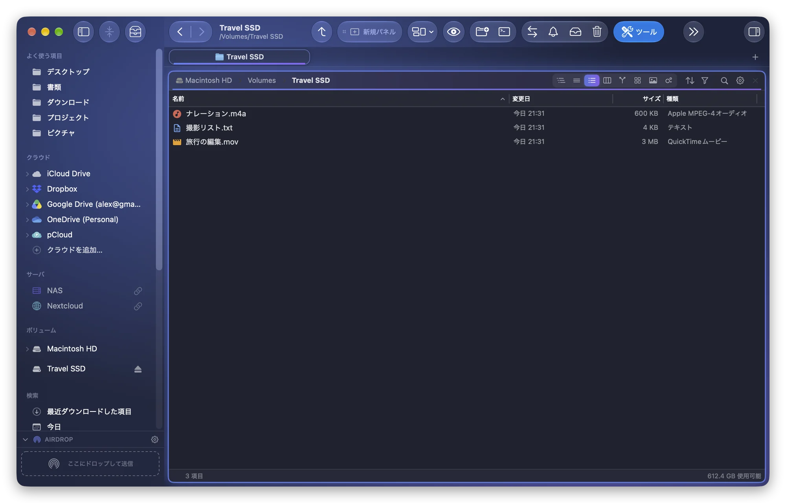Switch to outline list view icon
The image size is (786, 503).
(561, 80)
